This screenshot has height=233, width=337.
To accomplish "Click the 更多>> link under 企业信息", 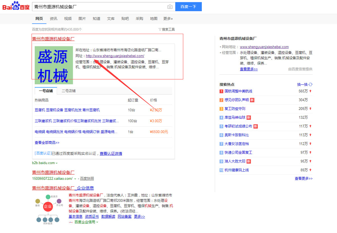I will [x=139, y=216].
